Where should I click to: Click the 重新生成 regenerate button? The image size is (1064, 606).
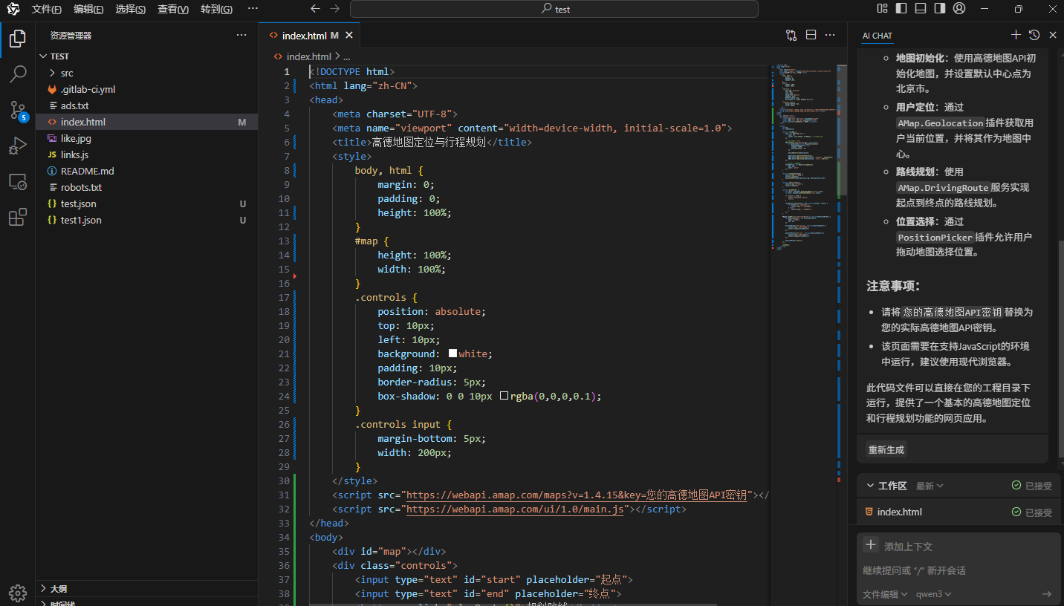886,449
